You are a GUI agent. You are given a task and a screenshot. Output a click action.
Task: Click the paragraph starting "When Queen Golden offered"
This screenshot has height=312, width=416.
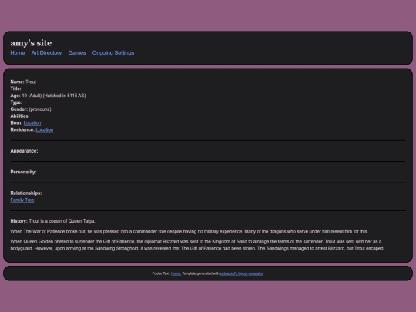click(x=197, y=245)
